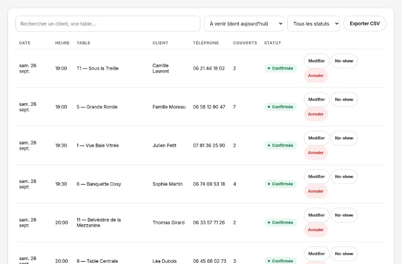Click table cell '9 — Table Centrale'
The height and width of the screenshot is (264, 402).
pyautogui.click(x=97, y=261)
